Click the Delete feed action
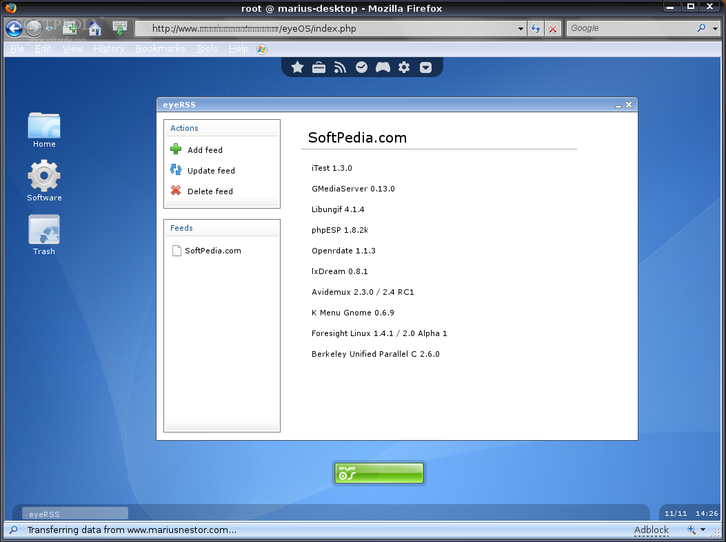 (210, 191)
